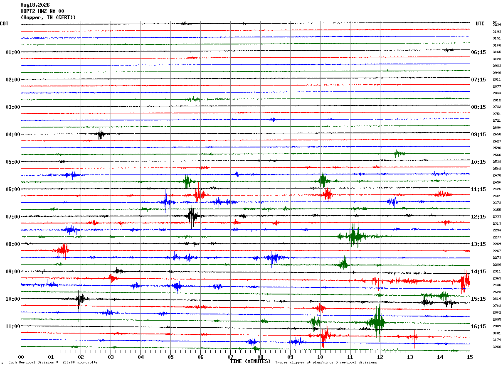This screenshot has width=503, height=368.
Task: Click the 02:00 CDT time label
Action: (x=13, y=80)
